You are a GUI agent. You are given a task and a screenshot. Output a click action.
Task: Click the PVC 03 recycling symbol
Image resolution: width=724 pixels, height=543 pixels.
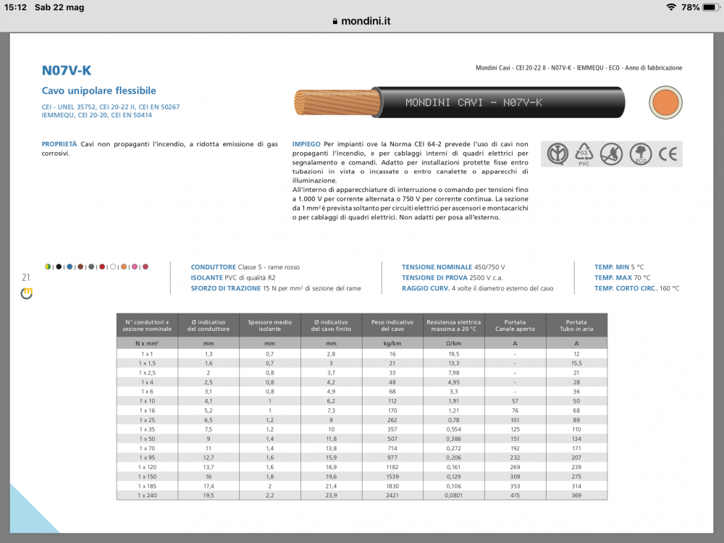(x=584, y=153)
